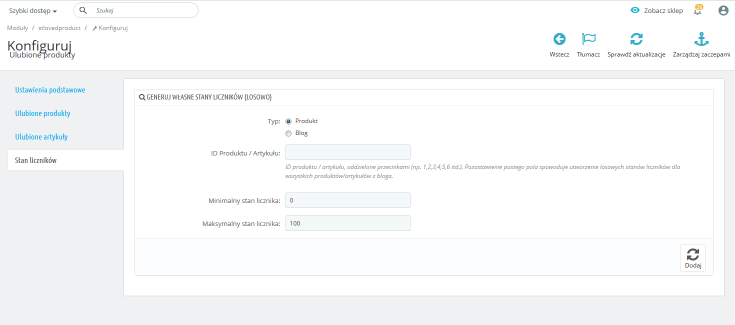
Task: Click the Maksymalny stan licznika field
Action: (x=347, y=223)
